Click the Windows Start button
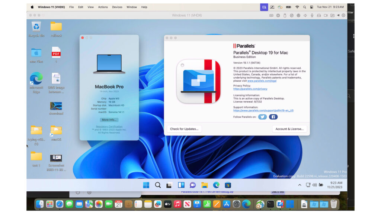 point(146,184)
